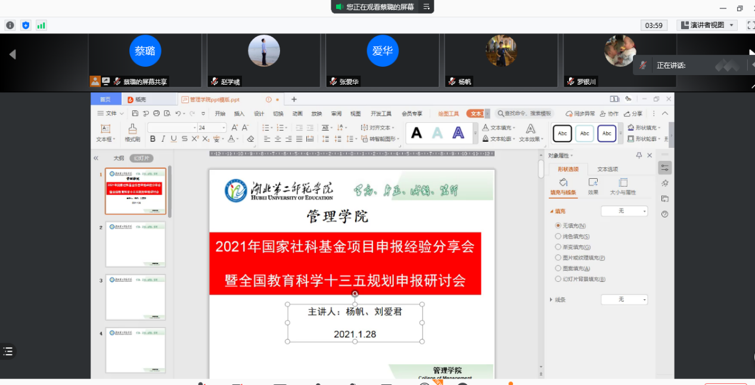Click the underline formatting icon

173,139
